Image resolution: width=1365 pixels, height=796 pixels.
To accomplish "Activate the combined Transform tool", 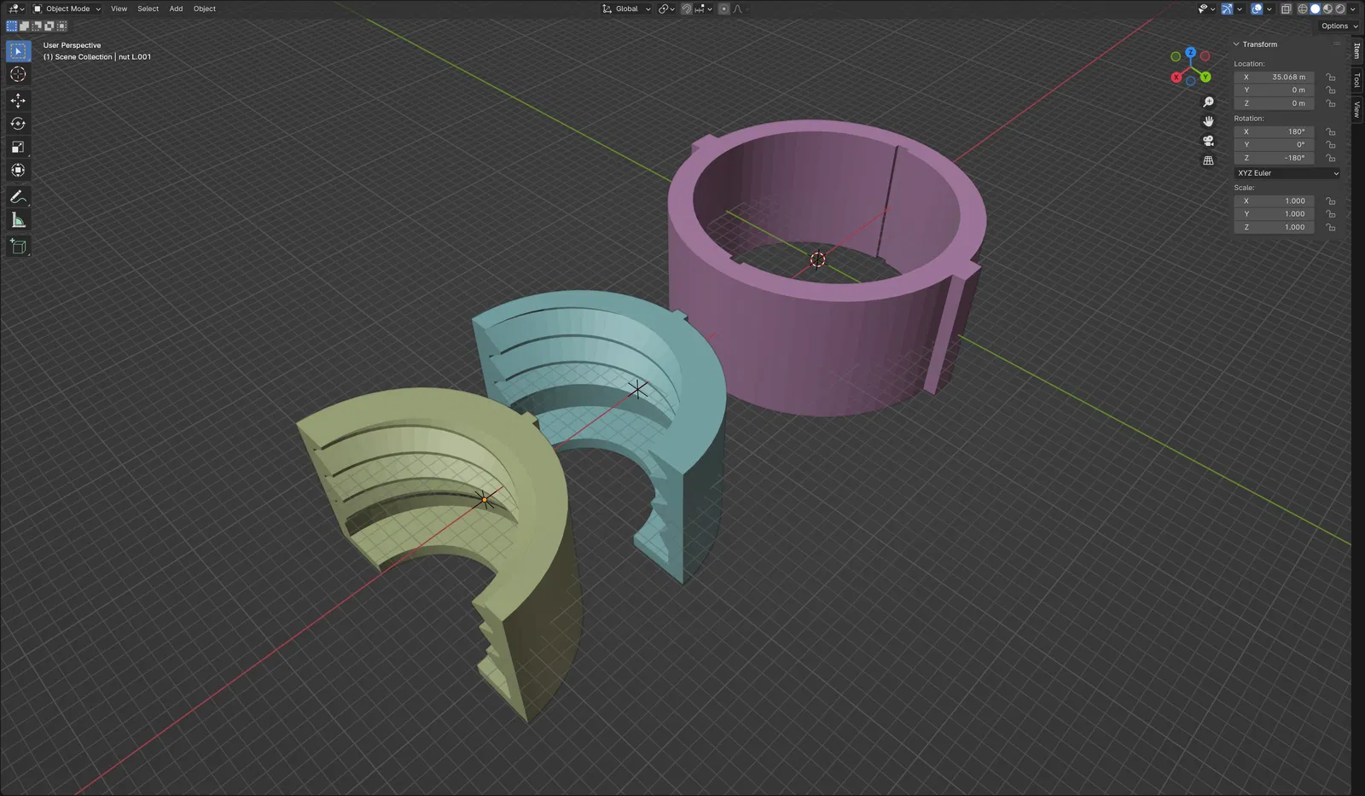I will [18, 170].
